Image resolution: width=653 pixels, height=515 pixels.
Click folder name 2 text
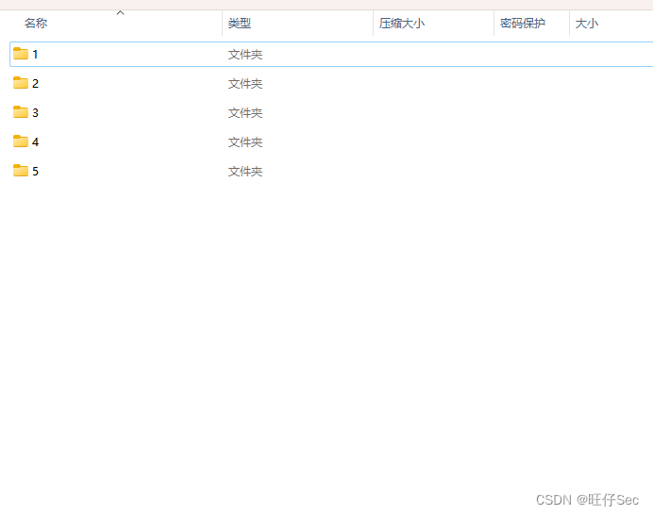click(x=36, y=84)
